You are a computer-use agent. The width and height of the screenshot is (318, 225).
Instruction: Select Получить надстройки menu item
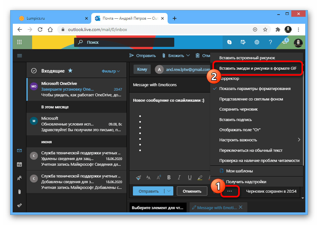click(x=256, y=182)
